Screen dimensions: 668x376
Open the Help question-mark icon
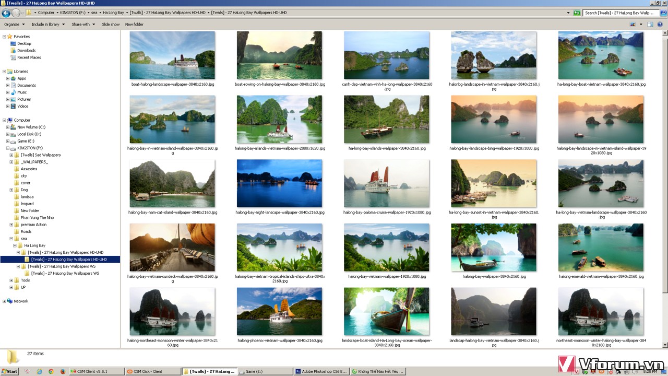pyautogui.click(x=661, y=24)
